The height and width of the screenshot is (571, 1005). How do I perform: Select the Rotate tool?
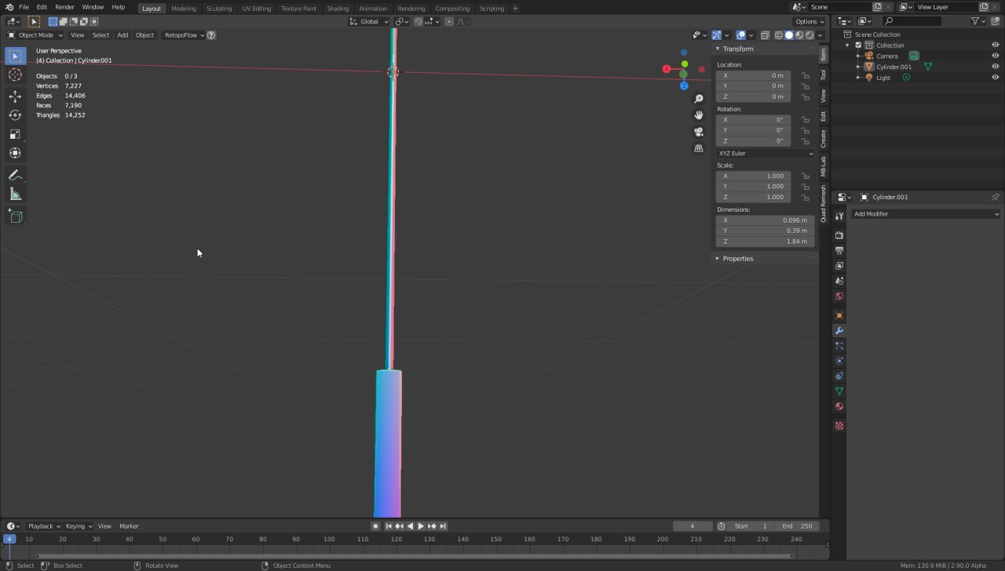(15, 115)
